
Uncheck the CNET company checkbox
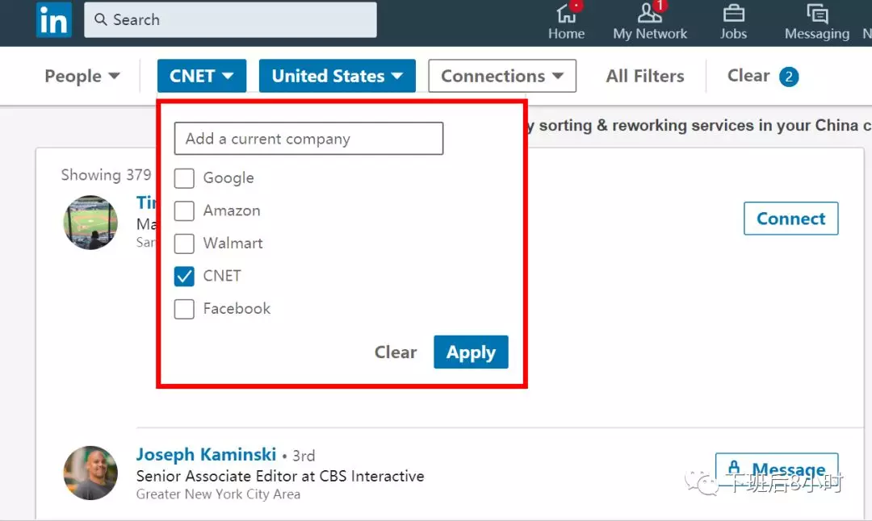(x=184, y=276)
